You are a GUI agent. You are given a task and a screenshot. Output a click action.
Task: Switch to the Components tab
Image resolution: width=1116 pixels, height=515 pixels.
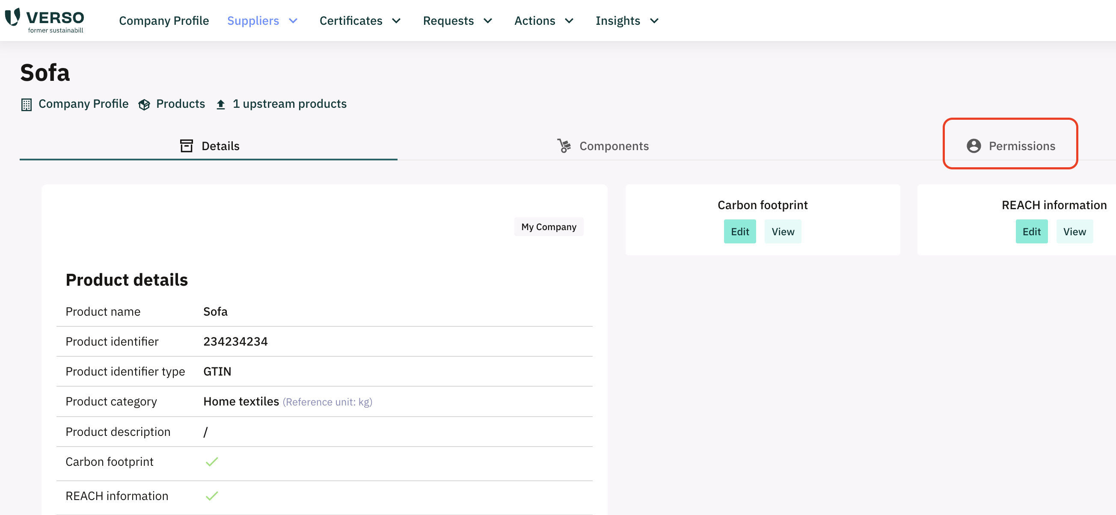[614, 146]
